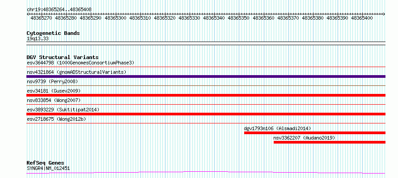Open variant esv3893229 (Suktitipat2014)
This screenshot has width=398, height=178.
click(x=63, y=110)
